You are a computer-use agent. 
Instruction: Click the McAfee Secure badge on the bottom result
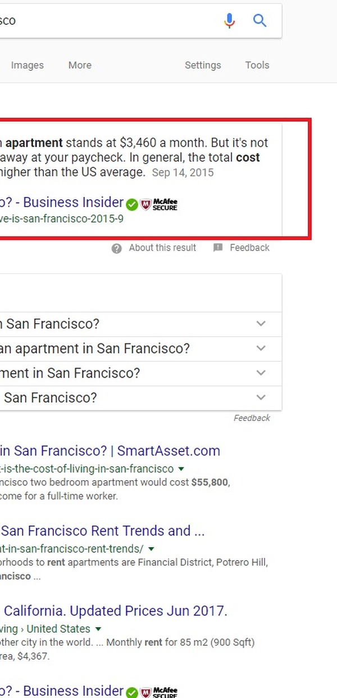pos(159,692)
